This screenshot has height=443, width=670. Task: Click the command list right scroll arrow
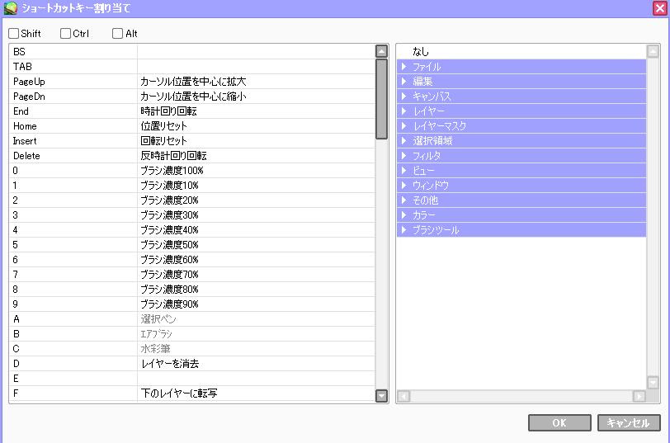(639, 397)
